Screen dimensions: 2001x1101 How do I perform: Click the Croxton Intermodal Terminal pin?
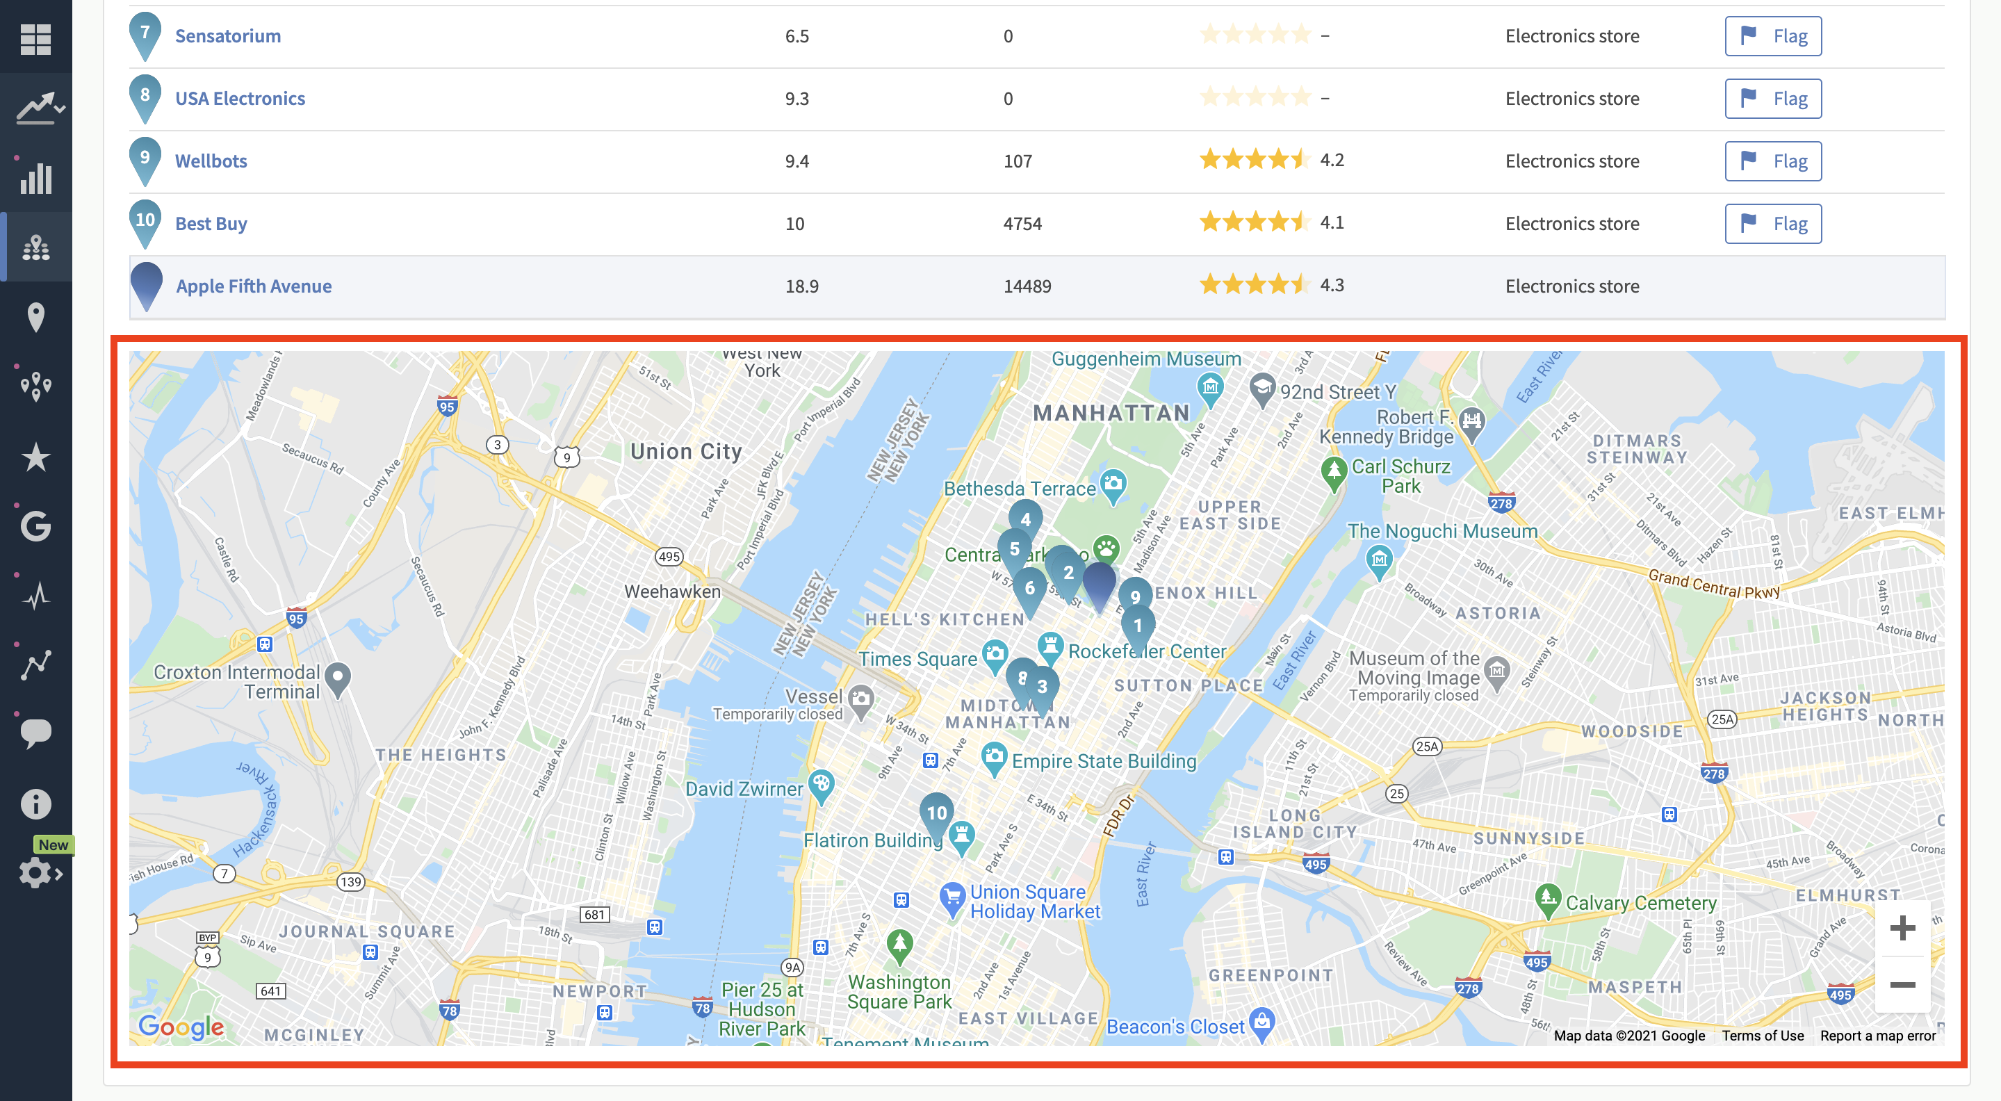pyautogui.click(x=337, y=680)
